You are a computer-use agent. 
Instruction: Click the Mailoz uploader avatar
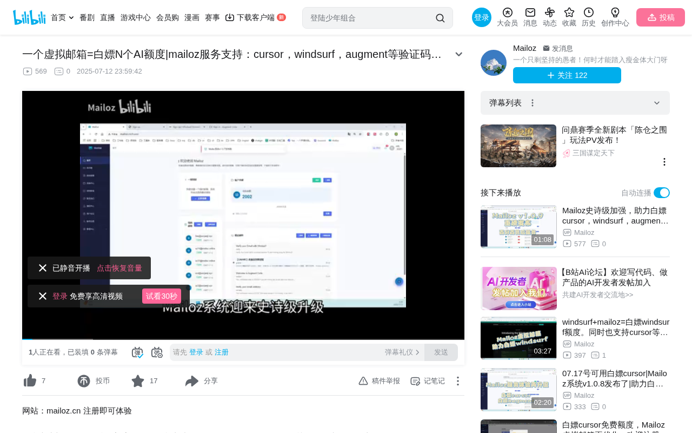494,63
